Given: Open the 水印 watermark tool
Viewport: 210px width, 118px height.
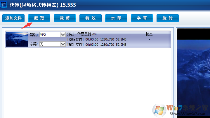Looking at the screenshot, I should pyautogui.click(x=116, y=18).
